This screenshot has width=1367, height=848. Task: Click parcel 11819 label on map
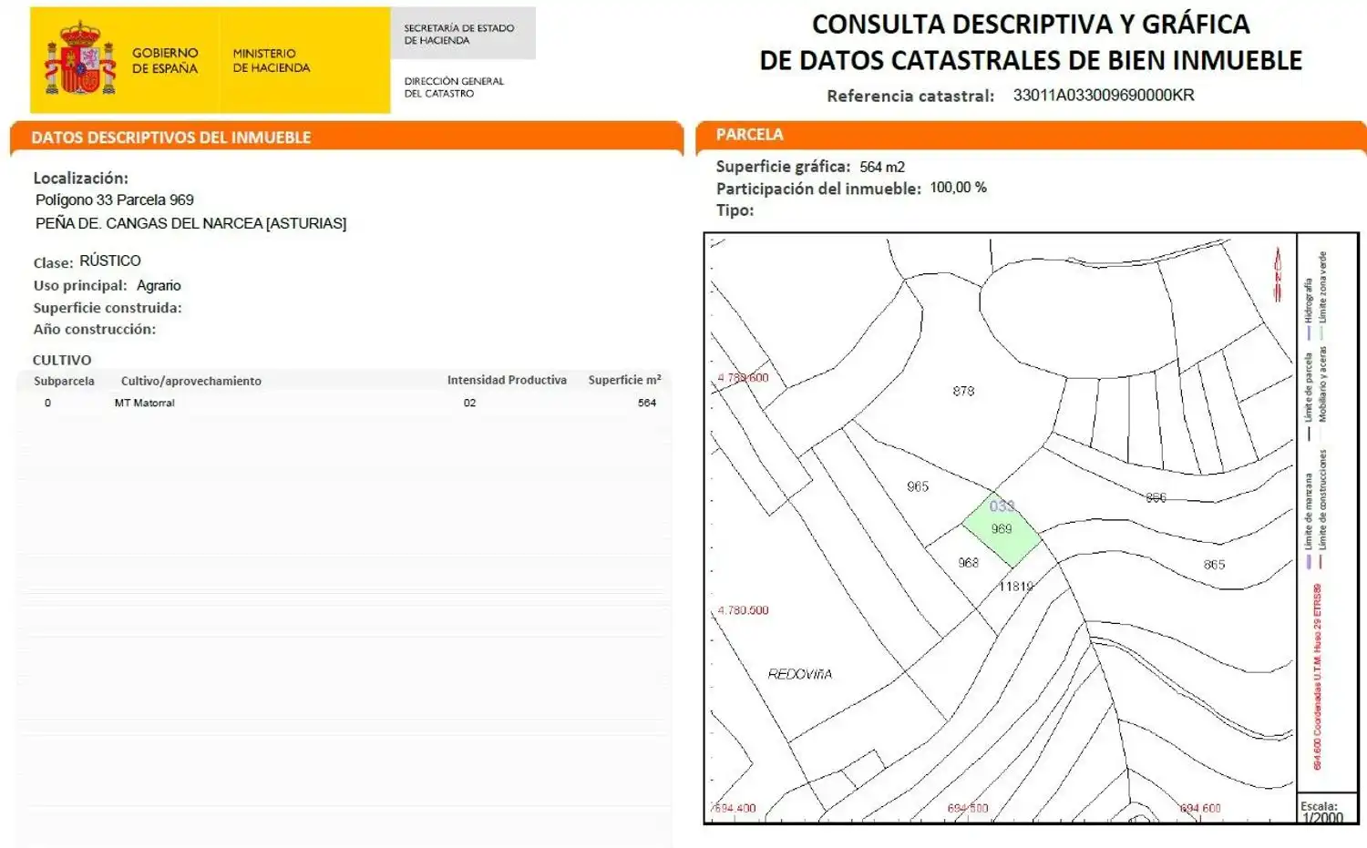tap(1016, 587)
